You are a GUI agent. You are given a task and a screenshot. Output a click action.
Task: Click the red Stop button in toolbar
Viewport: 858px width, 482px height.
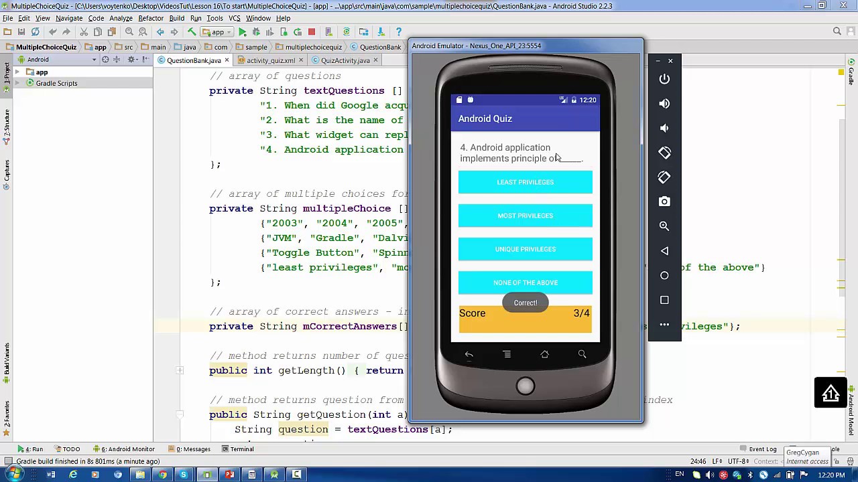[312, 31]
